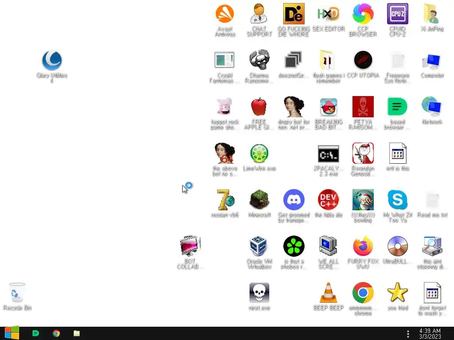Select the 2PACALY 2 3 exe console icon

329,154
